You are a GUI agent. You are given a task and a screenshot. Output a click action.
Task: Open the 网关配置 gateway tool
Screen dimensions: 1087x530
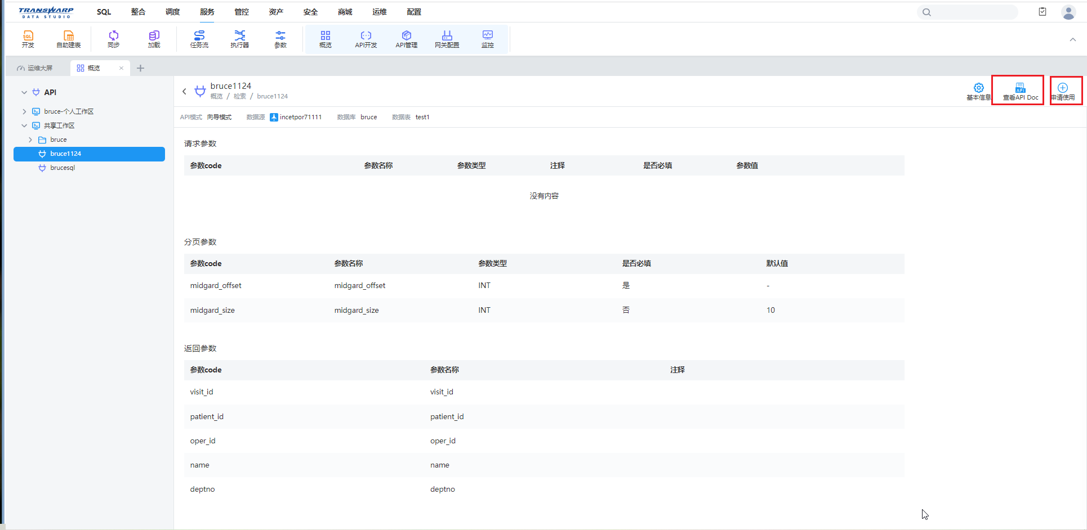pos(447,39)
